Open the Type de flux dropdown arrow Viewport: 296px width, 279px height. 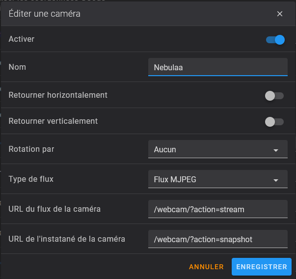coord(276,180)
